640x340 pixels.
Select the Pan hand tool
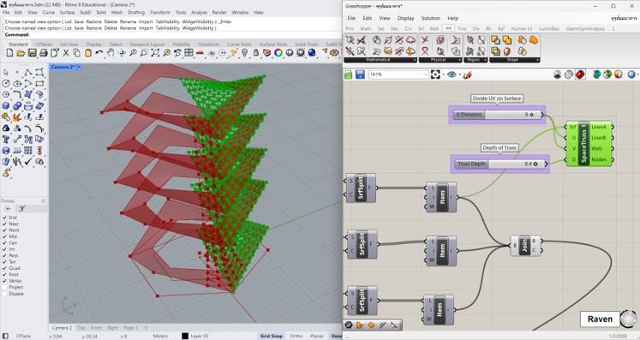111,53
